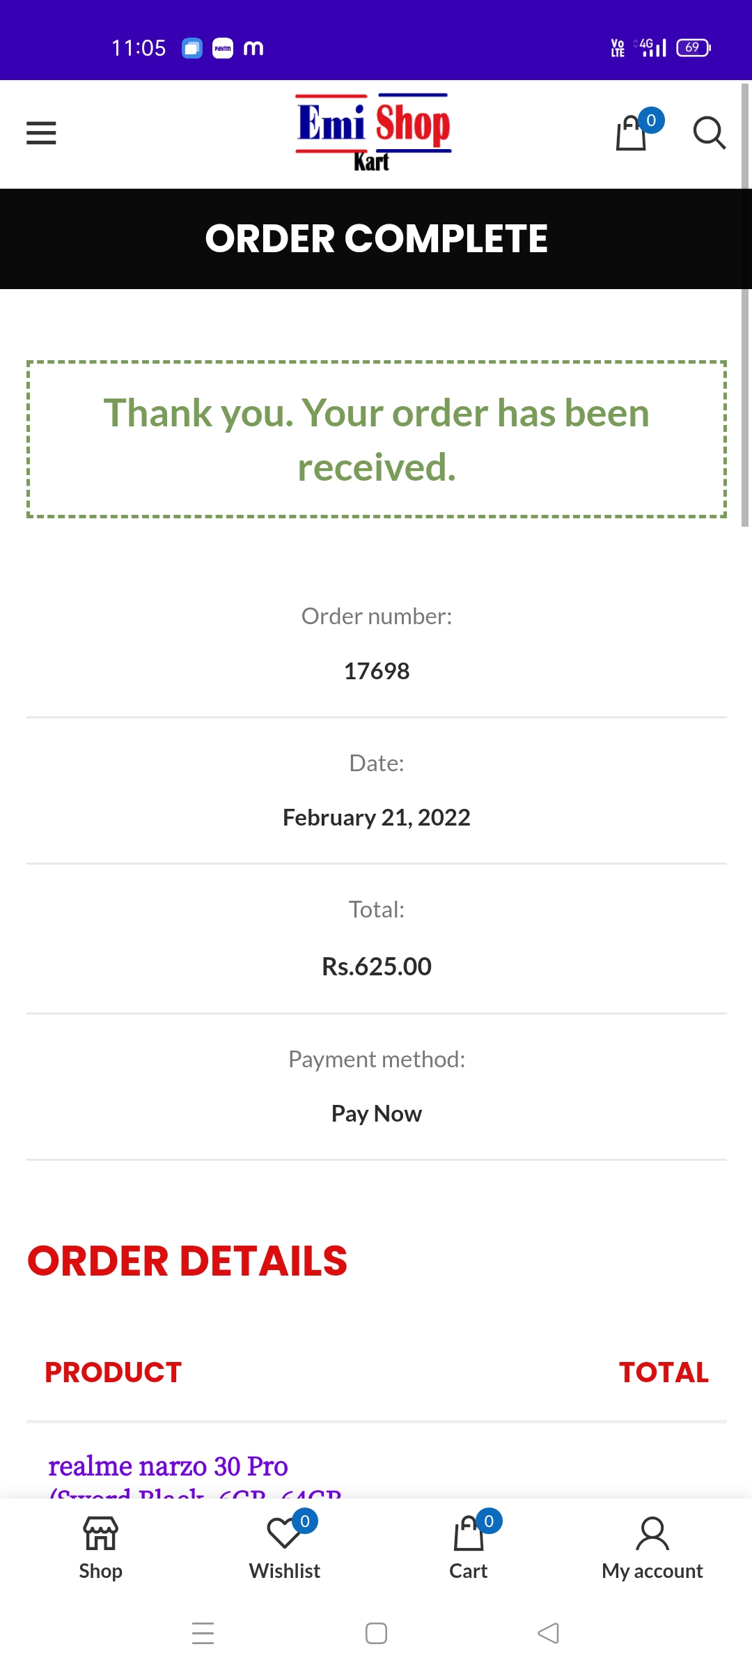Open My account tab

pyautogui.click(x=652, y=1570)
